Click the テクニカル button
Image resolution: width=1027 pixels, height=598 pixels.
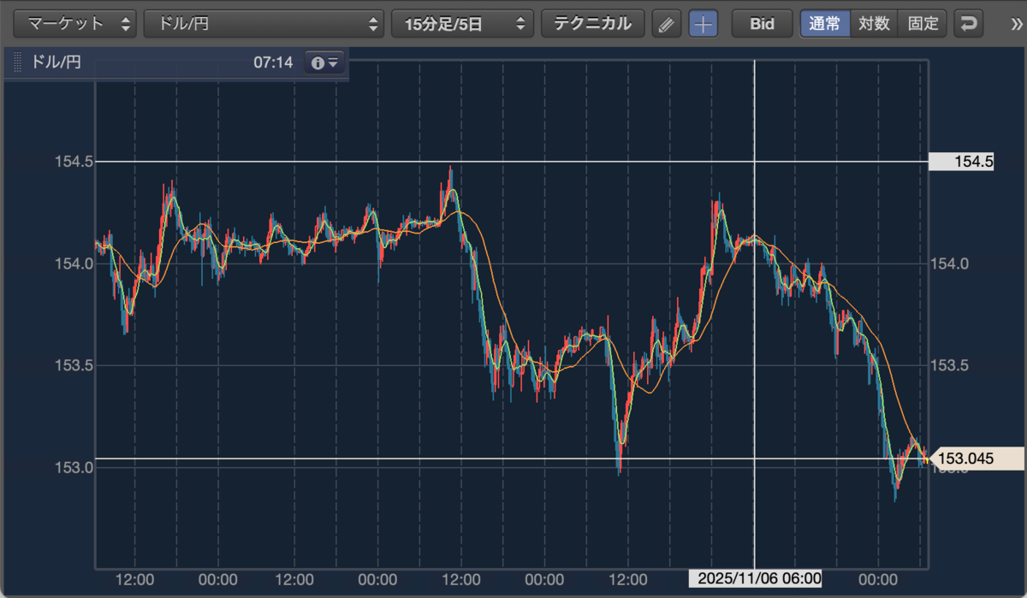(593, 24)
